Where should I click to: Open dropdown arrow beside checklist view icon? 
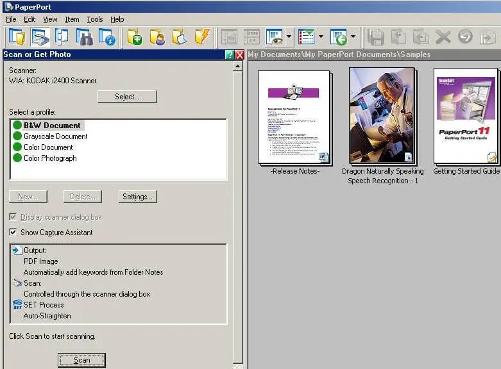[x=321, y=37]
